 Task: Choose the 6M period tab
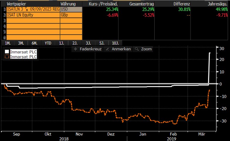click(34, 43)
